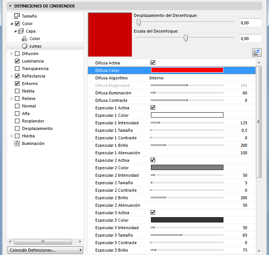The image size is (269, 255).
Task: Select the Lumas shader icon
Action: coord(25,46)
